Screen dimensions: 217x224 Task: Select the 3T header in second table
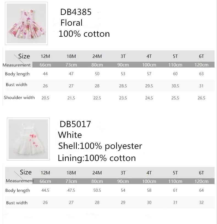click(x=123, y=173)
